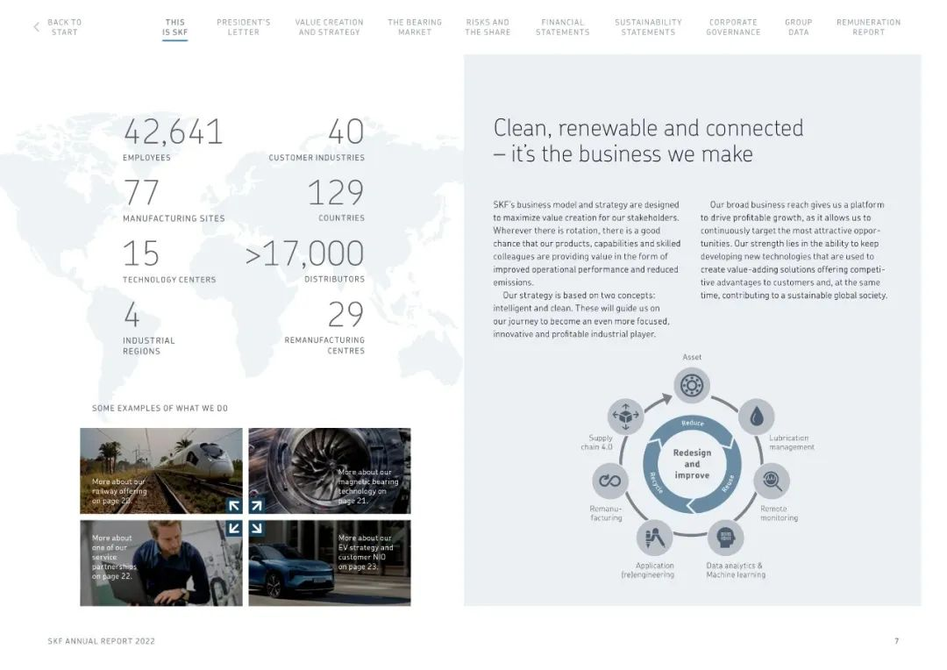Click the Asset bearing icon
The width and height of the screenshot is (947, 670).
point(691,385)
